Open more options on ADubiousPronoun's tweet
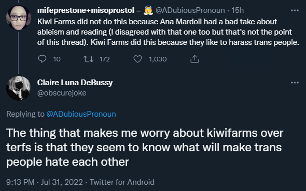The height and width of the screenshot is (191, 306). [295, 10]
